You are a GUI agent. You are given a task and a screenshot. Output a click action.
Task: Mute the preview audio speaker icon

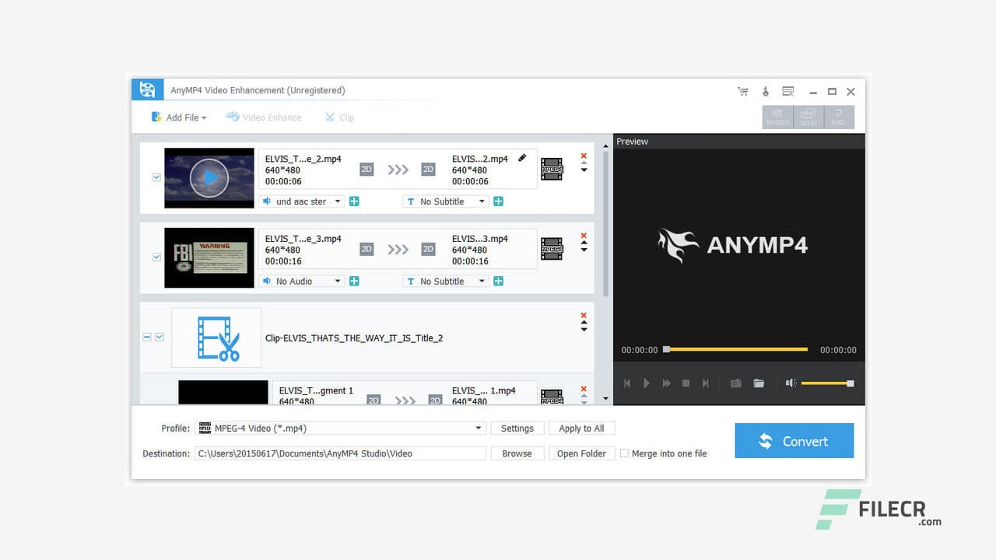pyautogui.click(x=792, y=383)
